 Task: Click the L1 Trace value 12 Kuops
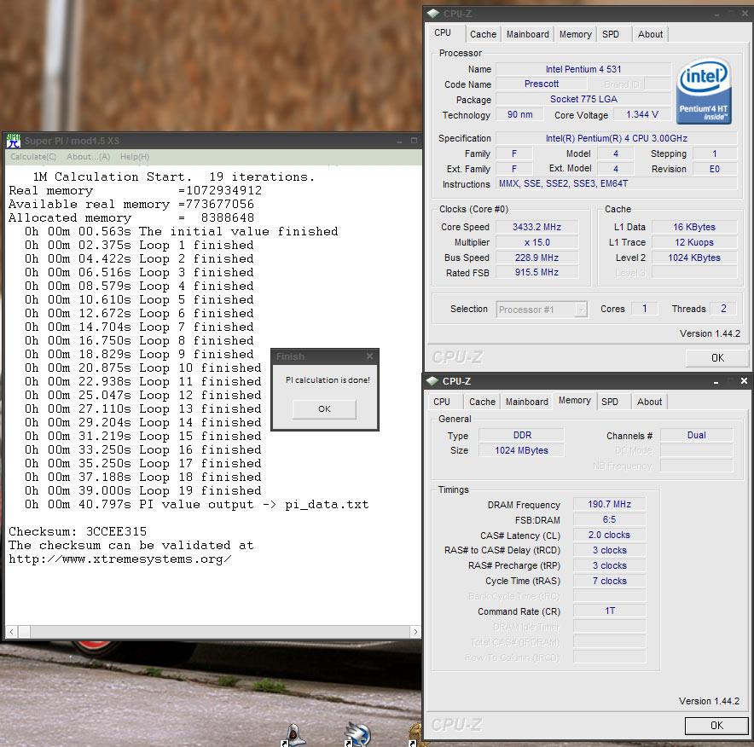694,242
